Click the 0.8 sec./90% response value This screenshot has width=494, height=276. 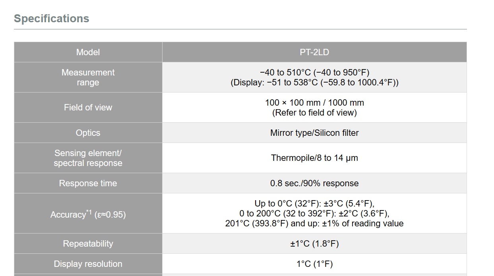(314, 183)
